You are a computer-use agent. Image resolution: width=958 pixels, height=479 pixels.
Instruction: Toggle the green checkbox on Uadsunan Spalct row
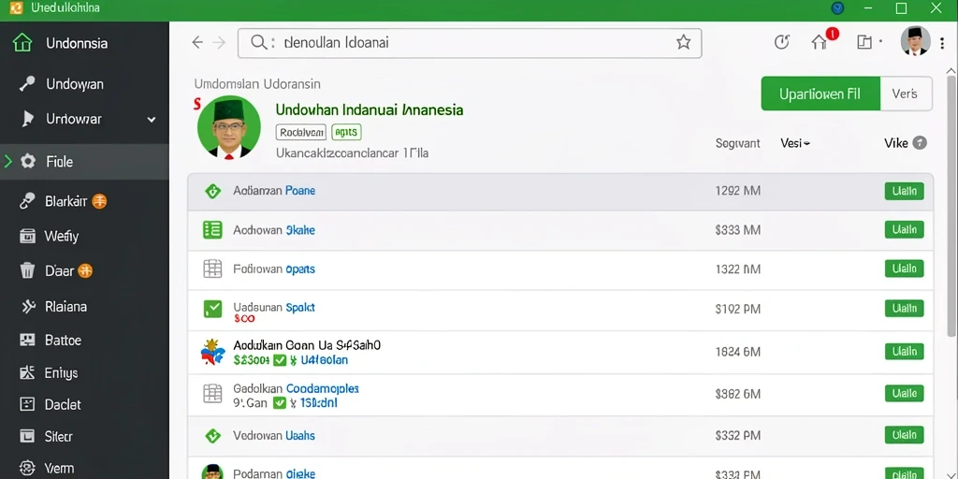212,309
